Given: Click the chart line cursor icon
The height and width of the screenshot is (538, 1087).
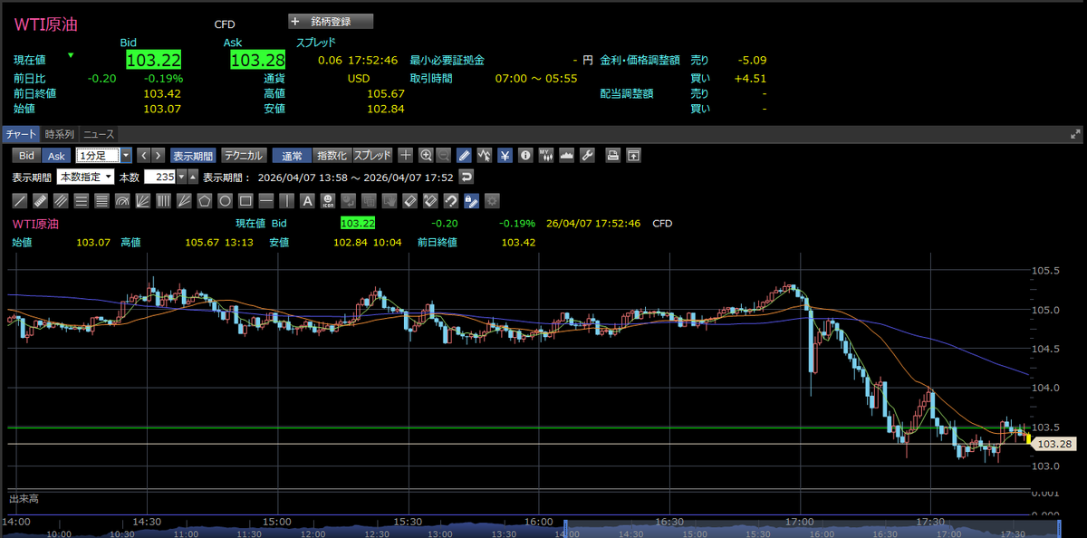Looking at the screenshot, I should click(485, 155).
